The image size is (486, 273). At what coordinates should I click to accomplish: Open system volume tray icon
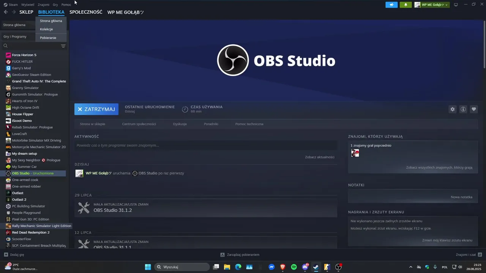pyautogui.click(x=460, y=267)
